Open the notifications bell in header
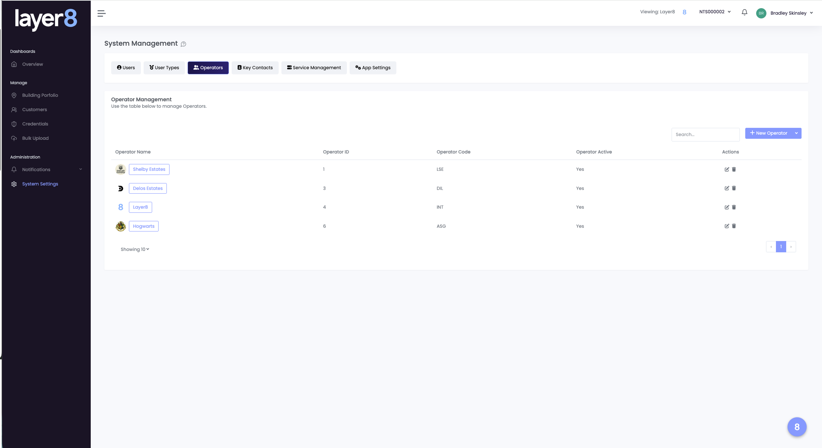The image size is (822, 448). tap(744, 12)
